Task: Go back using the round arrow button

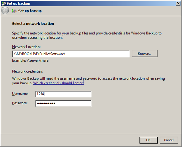Action: click(5, 11)
